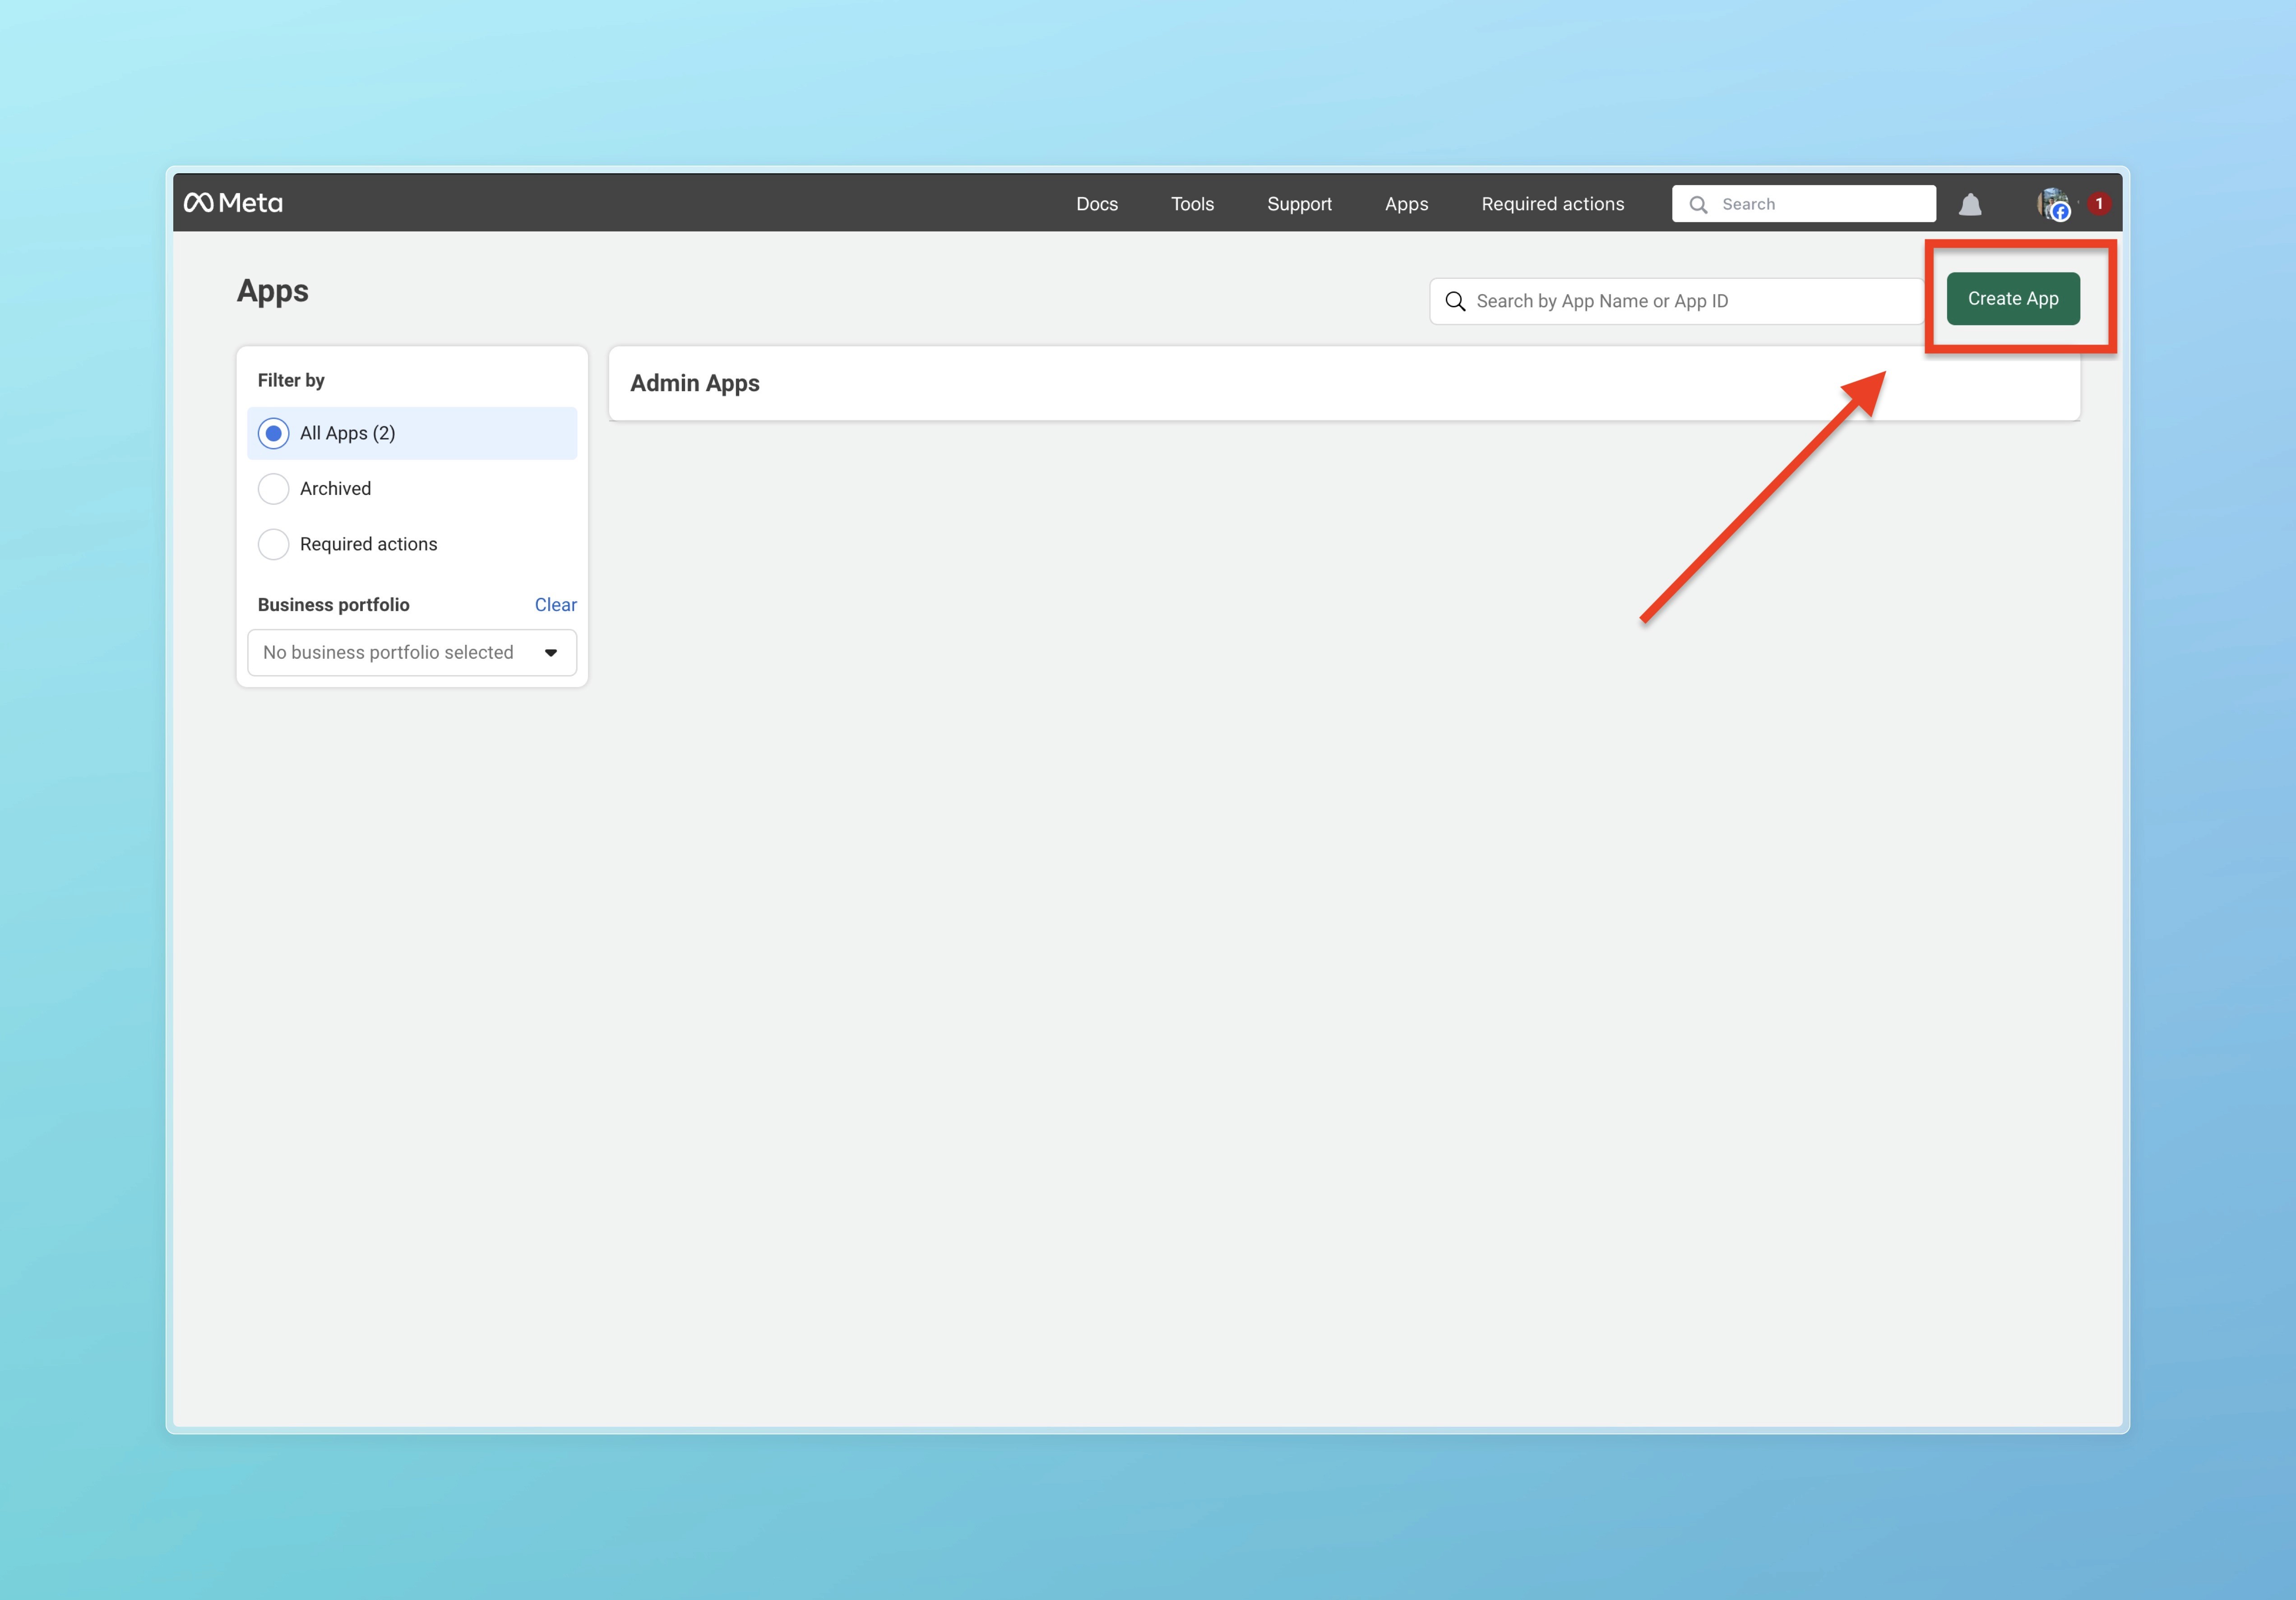2296x1600 pixels.
Task: Open the business portfolio dropdown
Action: [x=400, y=652]
